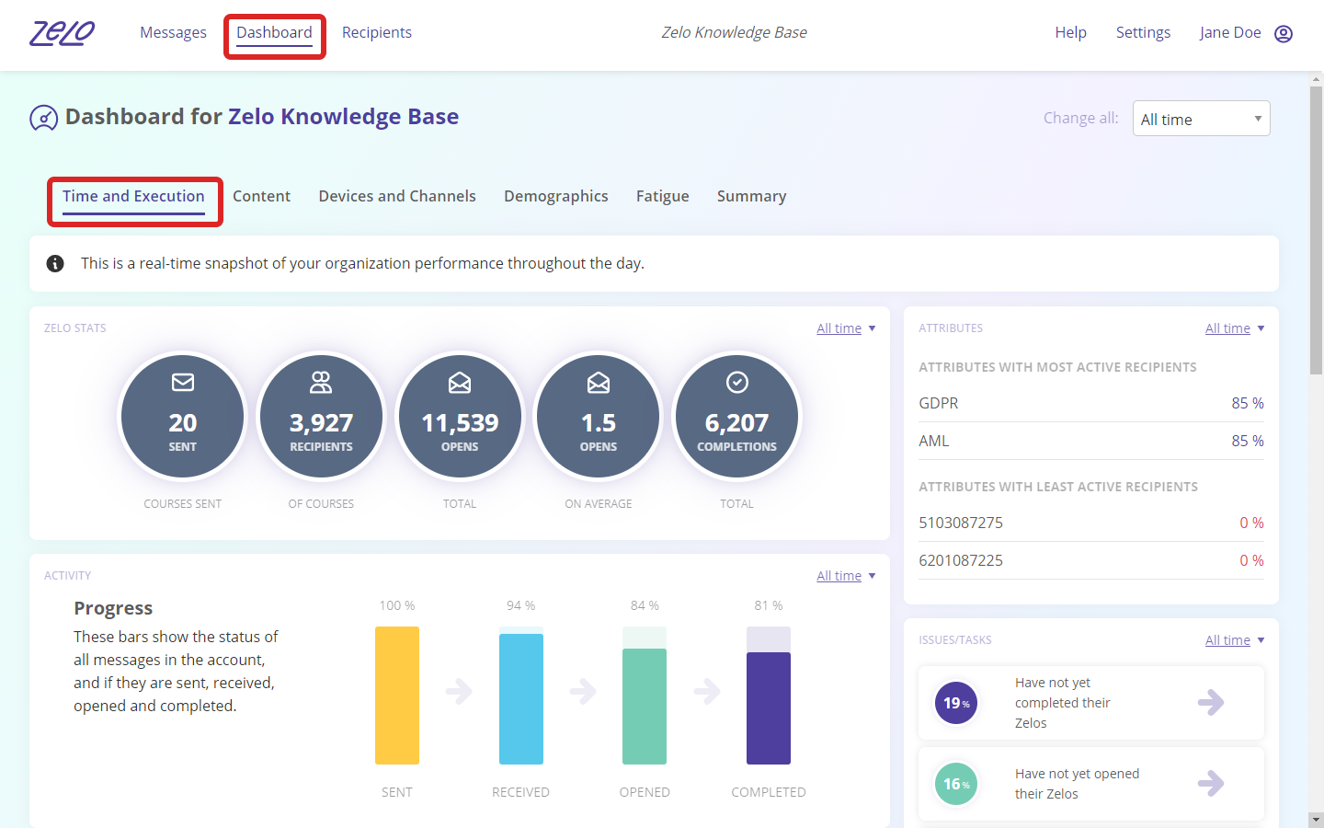Viewport: 1324px width, 828px height.
Task: Expand the Attributes 'All time' dropdown
Action: click(1235, 328)
